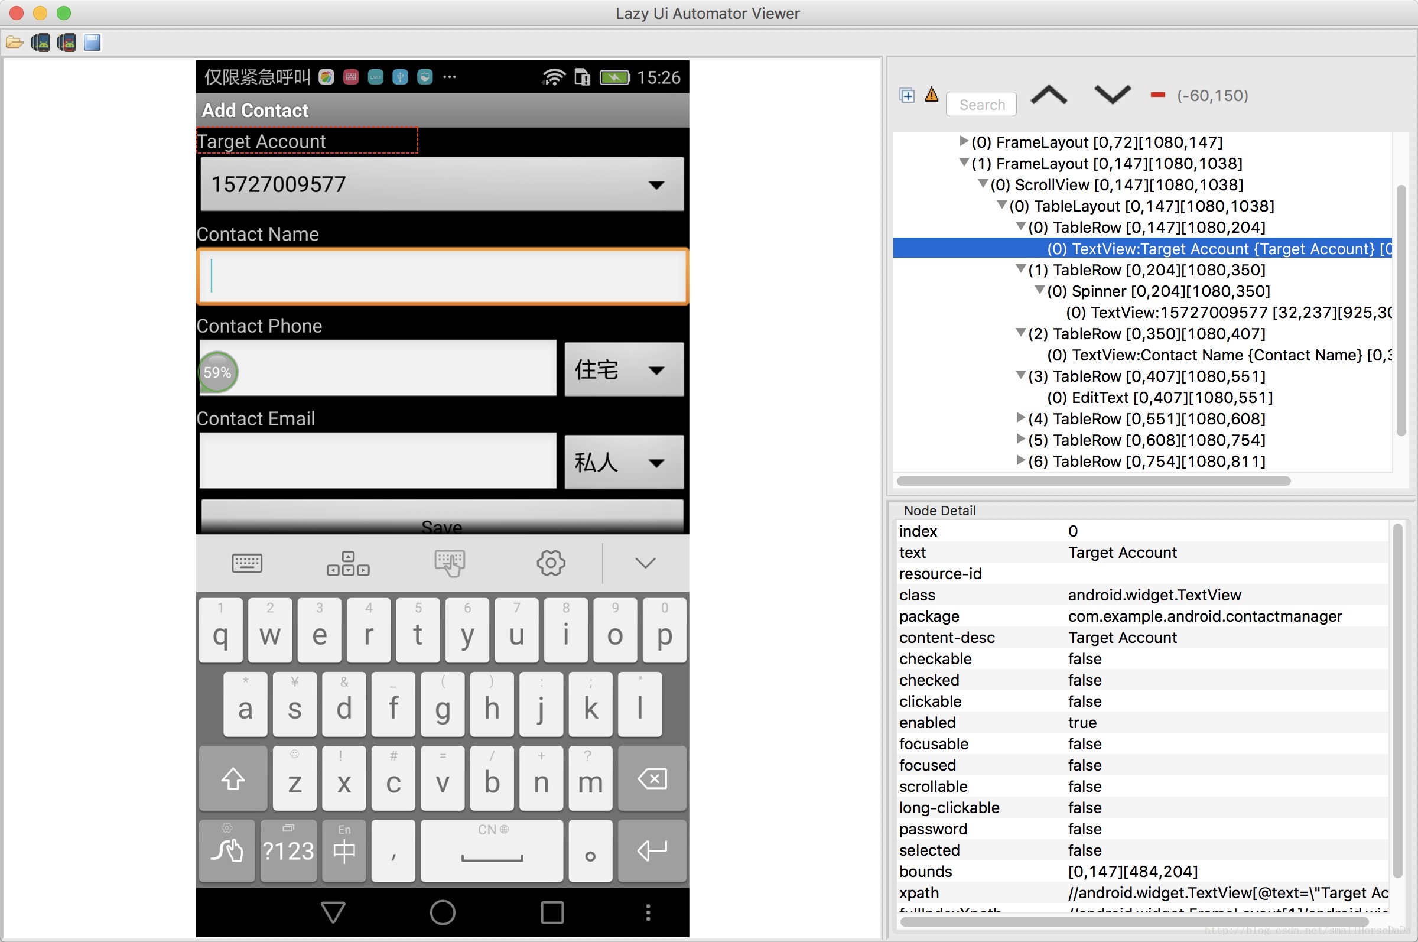Screen dimensions: 1418x942
Task: Tap the keyboard grid switch icon
Action: (348, 563)
